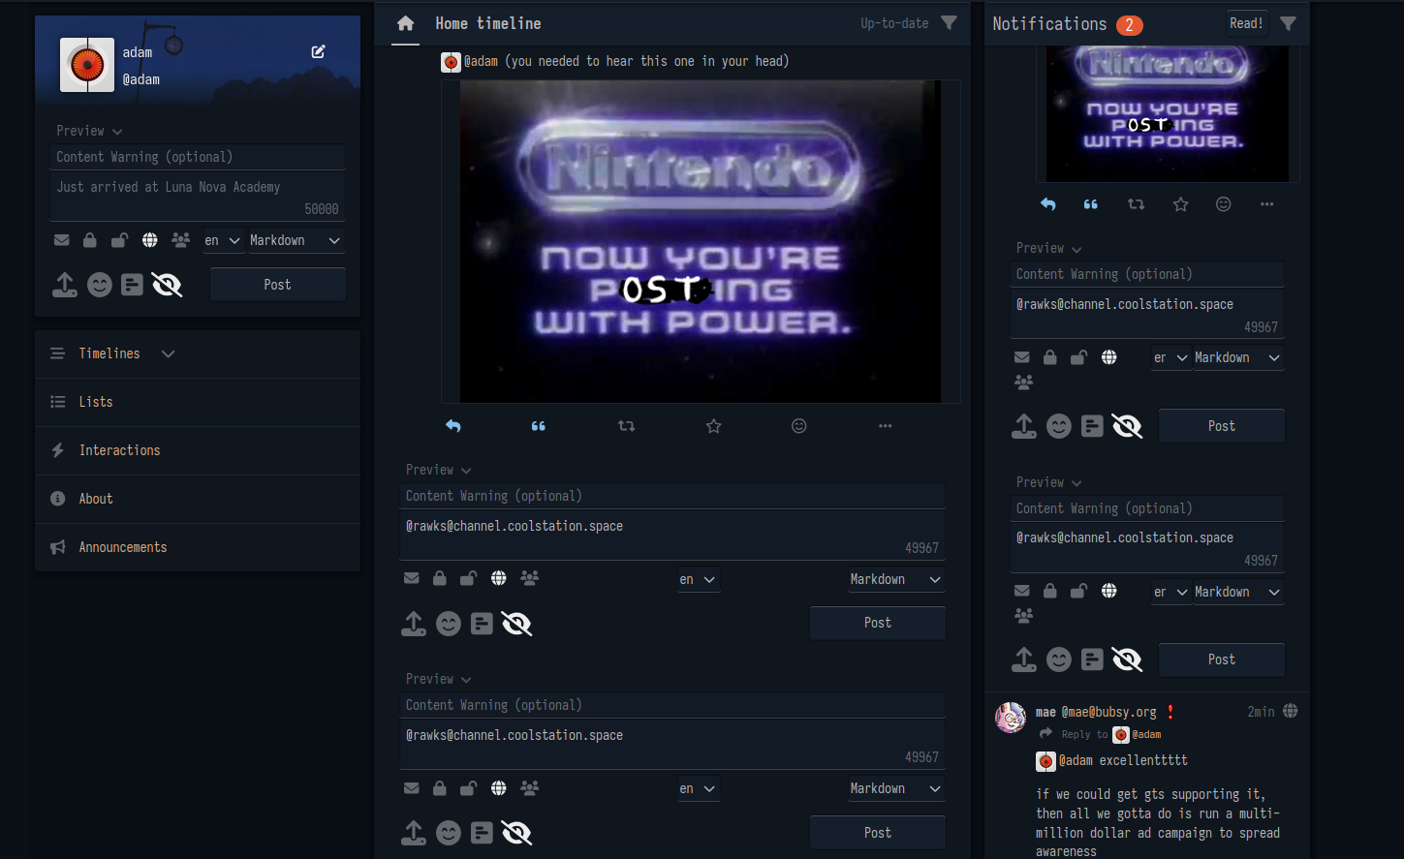Reply to the Nintendo post in Home timeline
The width and height of the screenshot is (1404, 859).
(x=452, y=426)
